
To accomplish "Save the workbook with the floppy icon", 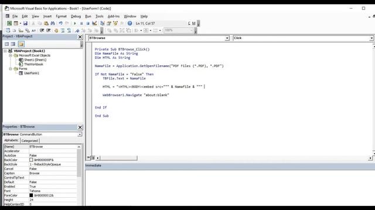I will [25, 23].
